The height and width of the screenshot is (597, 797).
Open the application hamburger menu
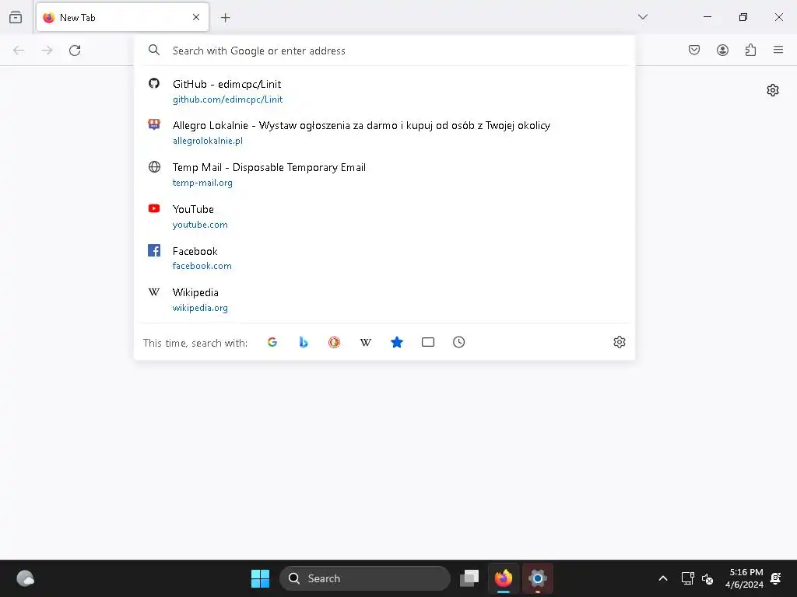[778, 50]
